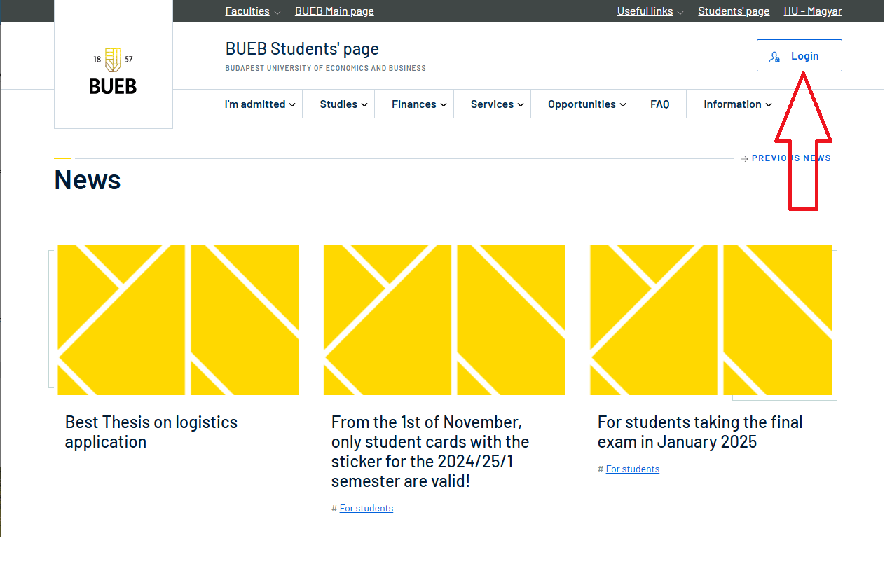Click For students tag under final exam news
The image size is (885, 578).
[x=632, y=469]
